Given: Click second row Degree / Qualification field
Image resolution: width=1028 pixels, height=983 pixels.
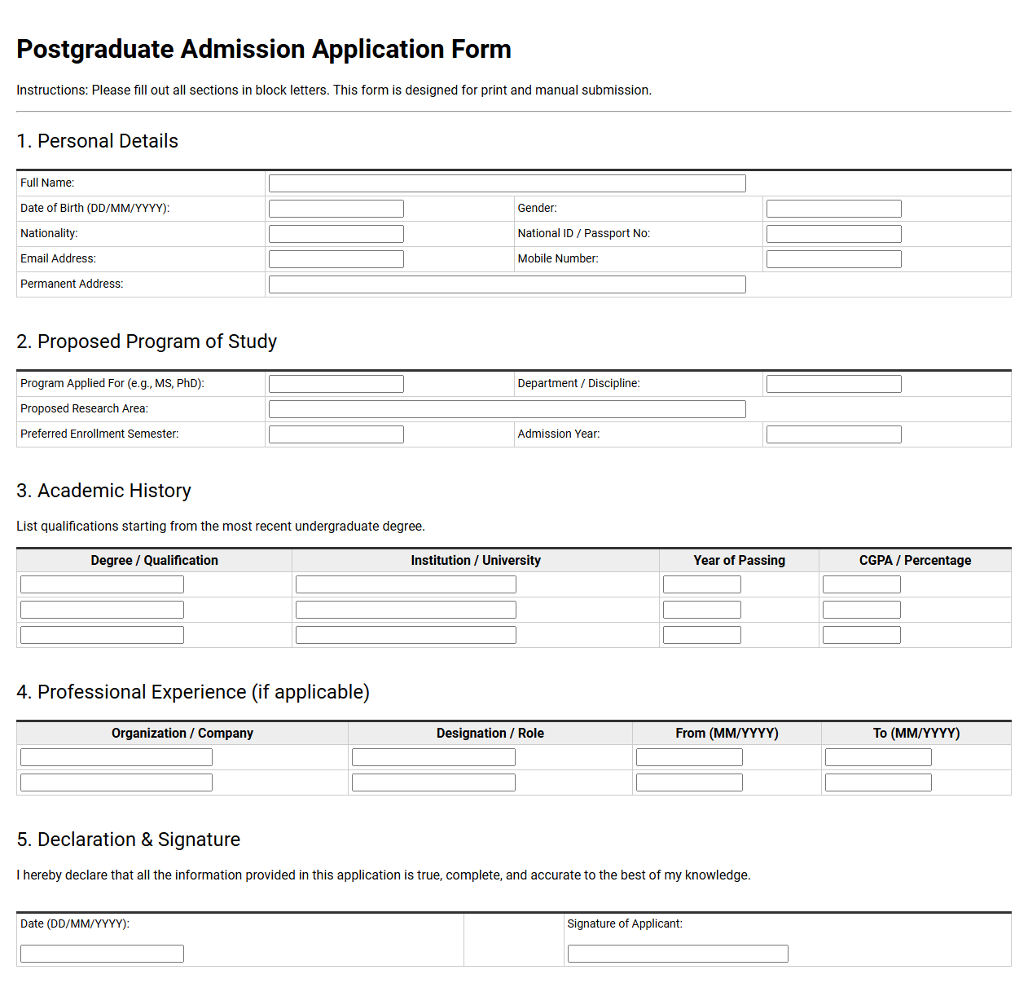Looking at the screenshot, I should click(102, 610).
